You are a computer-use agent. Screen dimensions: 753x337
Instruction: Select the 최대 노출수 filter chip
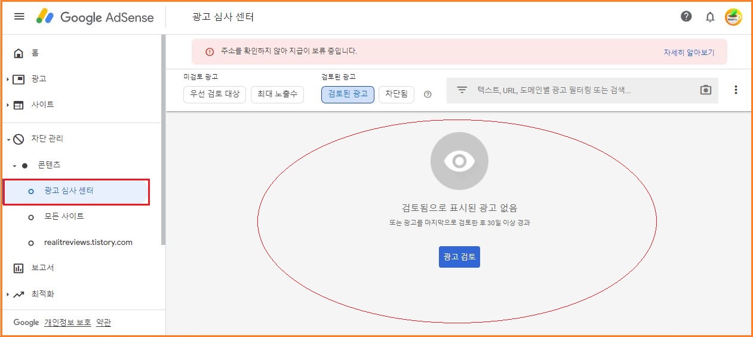277,94
